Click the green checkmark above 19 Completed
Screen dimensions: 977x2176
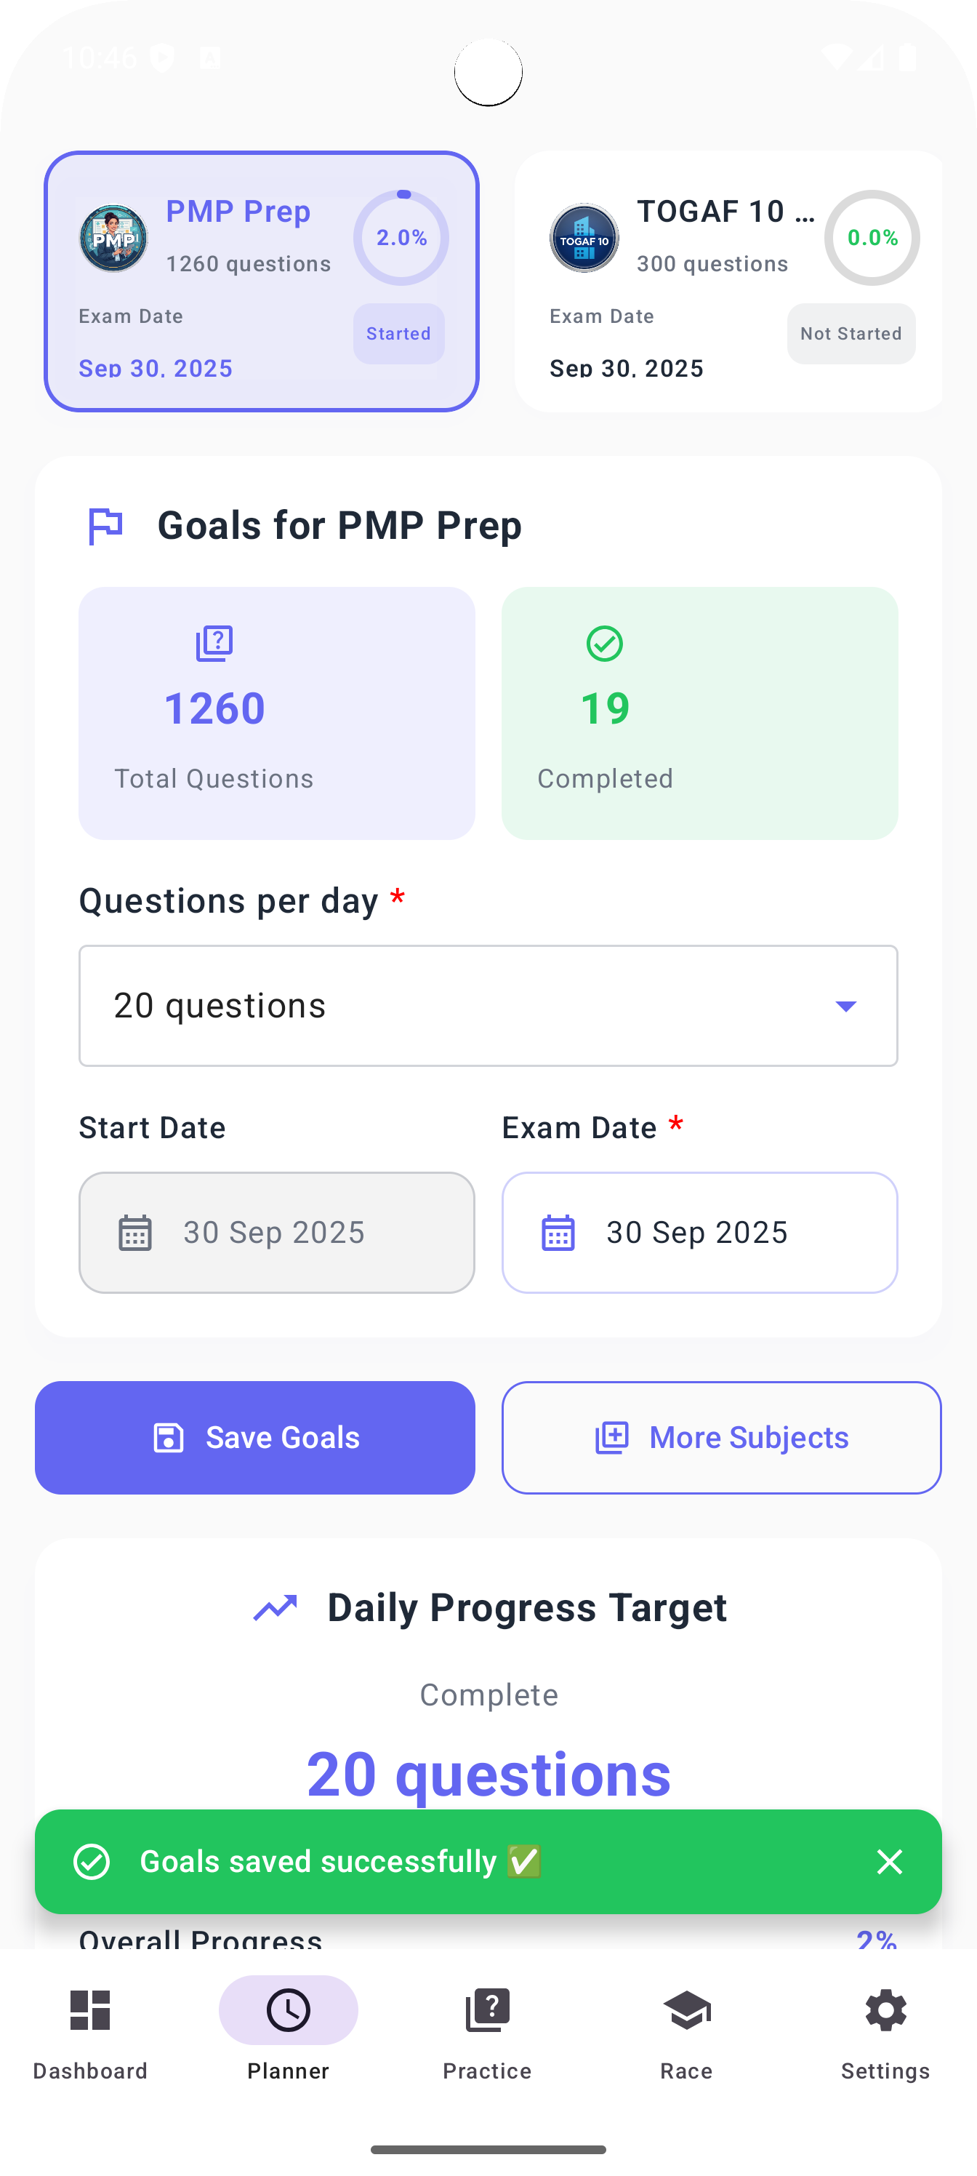pos(604,644)
